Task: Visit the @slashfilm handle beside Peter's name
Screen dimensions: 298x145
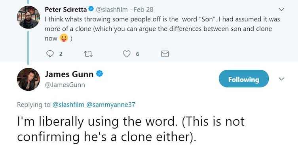Action: (x=111, y=10)
